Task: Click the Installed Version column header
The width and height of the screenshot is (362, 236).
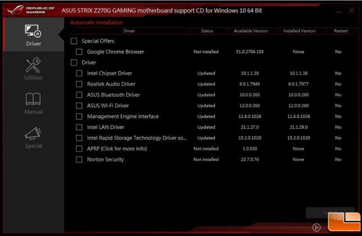Action: click(x=300, y=31)
